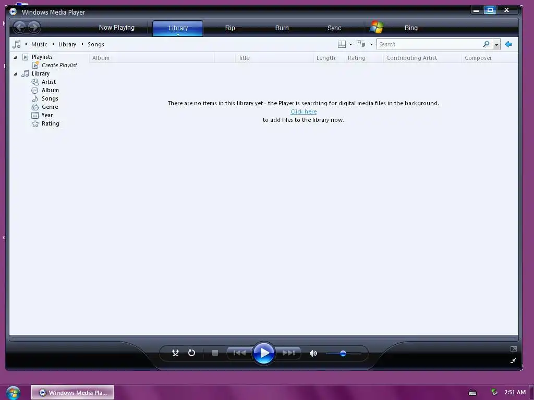Click the Playlists icon in navigation tree
Image resolution: width=534 pixels, height=400 pixels.
point(25,57)
